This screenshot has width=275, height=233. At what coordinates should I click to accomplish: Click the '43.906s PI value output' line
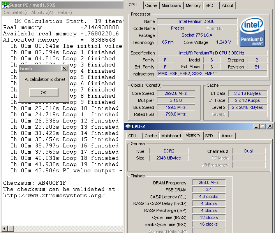click(x=66, y=171)
